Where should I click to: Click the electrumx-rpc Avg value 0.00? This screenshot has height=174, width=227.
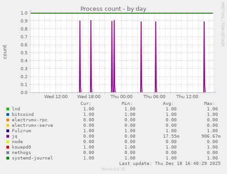(171, 120)
